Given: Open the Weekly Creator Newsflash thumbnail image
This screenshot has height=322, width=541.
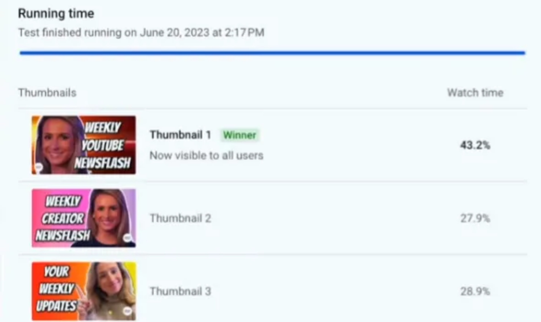Looking at the screenshot, I should pos(84,218).
